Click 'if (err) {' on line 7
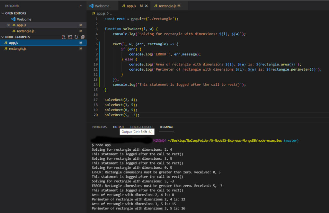 131,49
